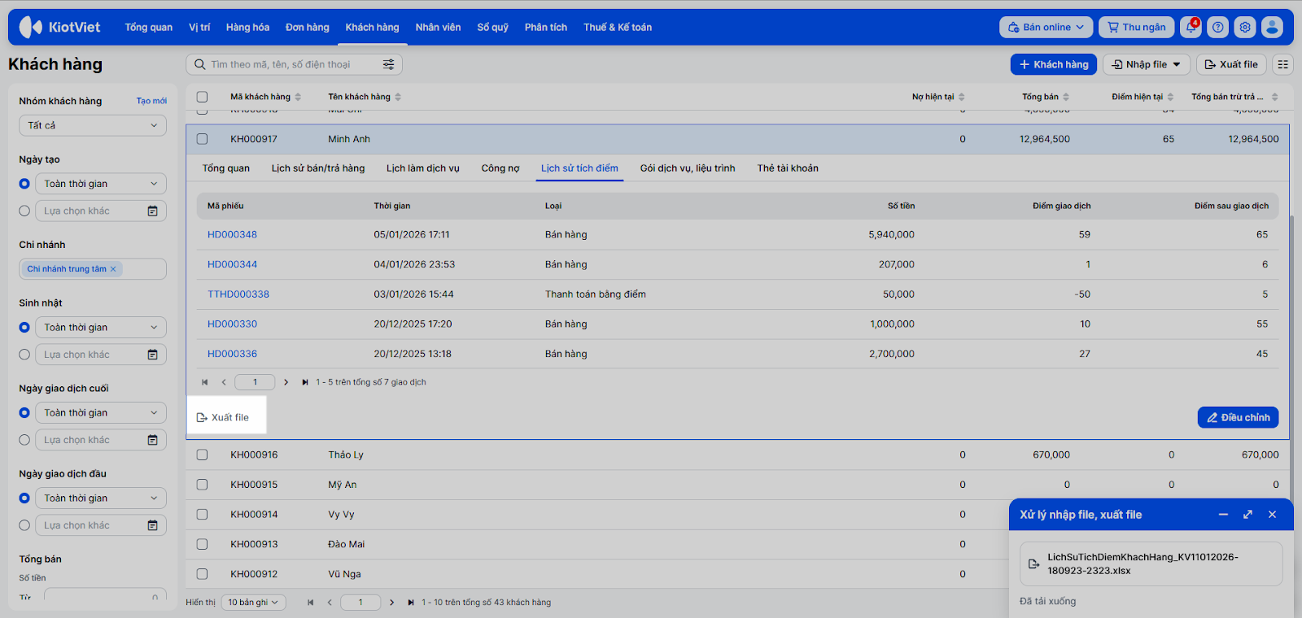Click the 'Điều chỉnh' button
The image size is (1302, 618).
pos(1238,417)
